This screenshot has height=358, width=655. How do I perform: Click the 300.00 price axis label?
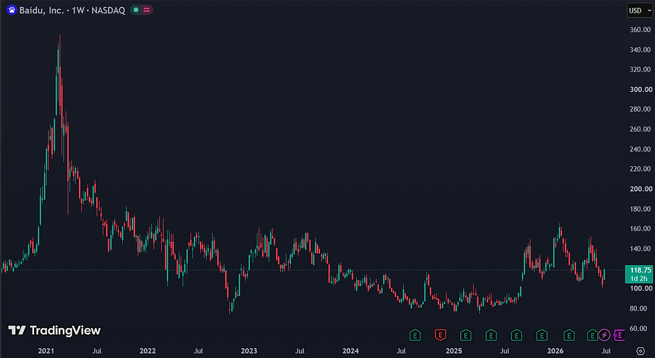click(640, 89)
